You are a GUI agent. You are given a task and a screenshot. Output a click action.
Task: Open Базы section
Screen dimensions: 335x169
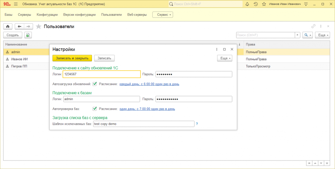point(9,15)
